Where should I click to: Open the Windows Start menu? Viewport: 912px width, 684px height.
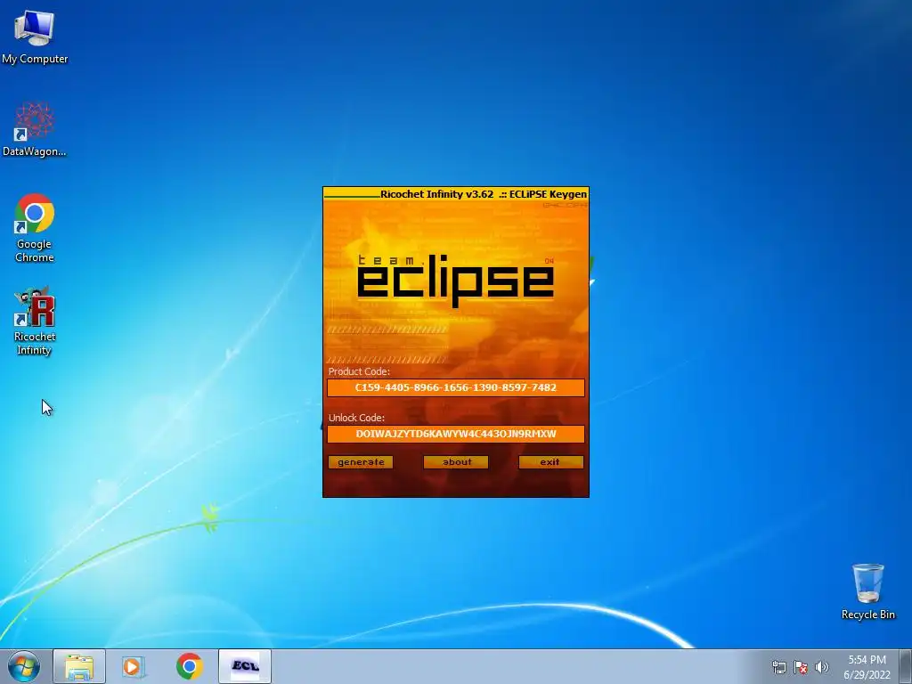tap(24, 666)
